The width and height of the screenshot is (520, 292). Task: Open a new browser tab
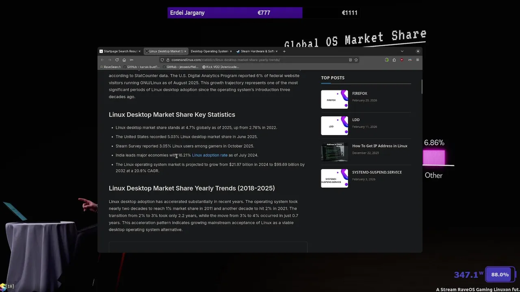(284, 51)
